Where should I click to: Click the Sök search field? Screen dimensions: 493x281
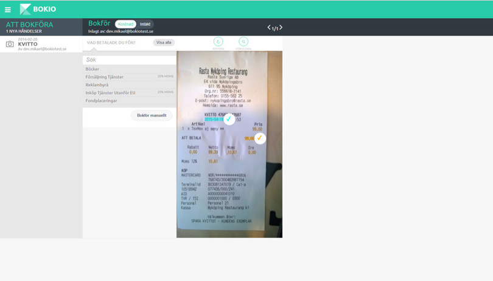[129, 60]
